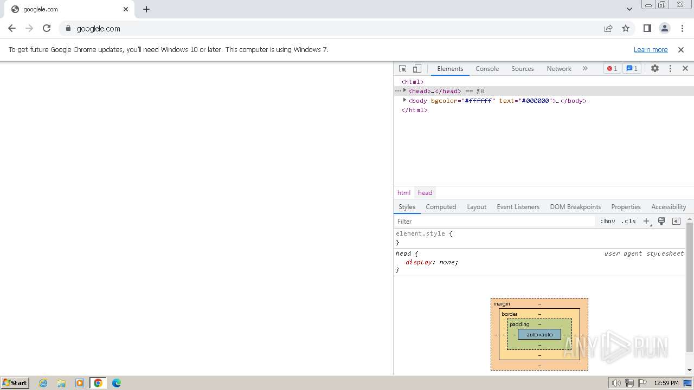
Task: Switch to the Styles pane tab
Action: (x=407, y=207)
